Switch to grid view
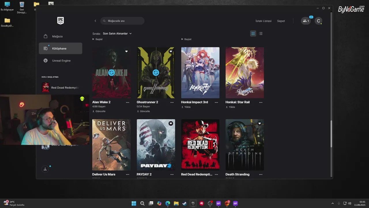Image resolution: width=369 pixels, height=208 pixels. pyautogui.click(x=253, y=34)
